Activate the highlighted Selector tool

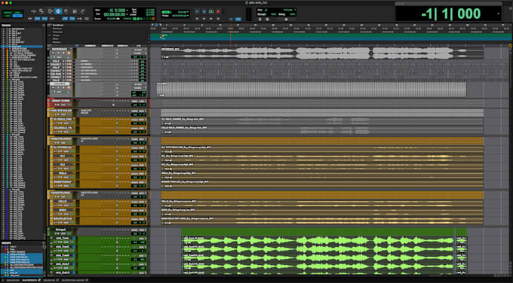pyautogui.click(x=58, y=11)
